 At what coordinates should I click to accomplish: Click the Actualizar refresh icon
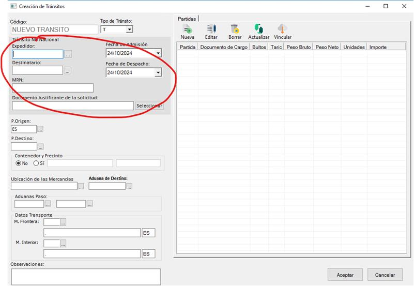coord(258,29)
